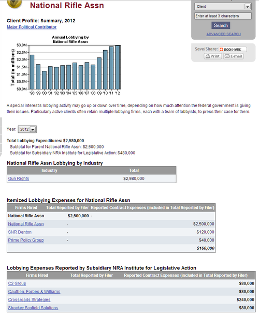This screenshot has height=316, width=259.
Task: Open the Year 2012 dropdown
Action: pos(27,129)
